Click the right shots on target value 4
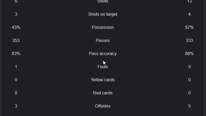 point(189,14)
